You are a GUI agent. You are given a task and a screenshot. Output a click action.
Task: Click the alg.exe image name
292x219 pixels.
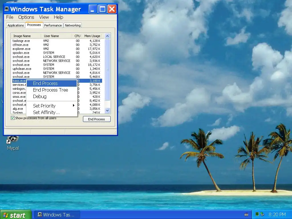[x=18, y=109]
